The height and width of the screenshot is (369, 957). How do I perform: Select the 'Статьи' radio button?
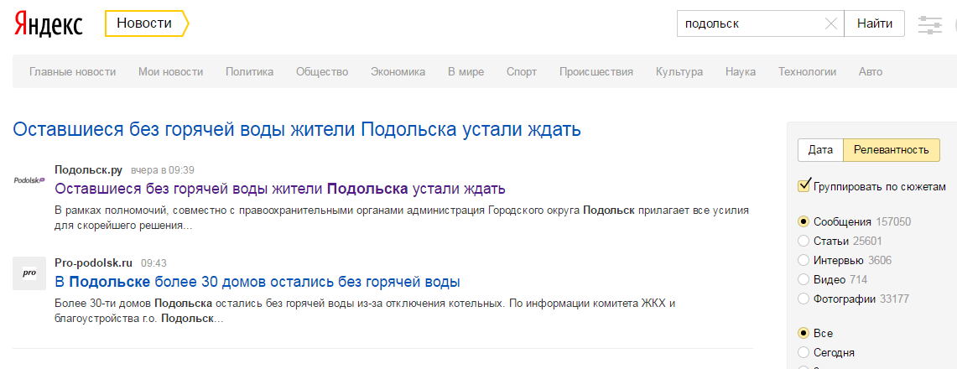click(x=804, y=241)
